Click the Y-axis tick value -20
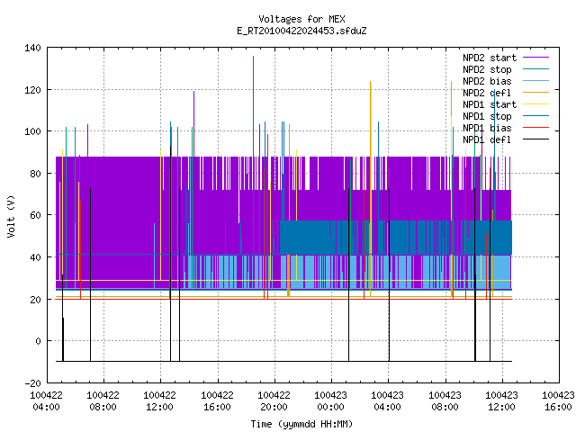The height and width of the screenshot is (432, 576). pyautogui.click(x=32, y=383)
